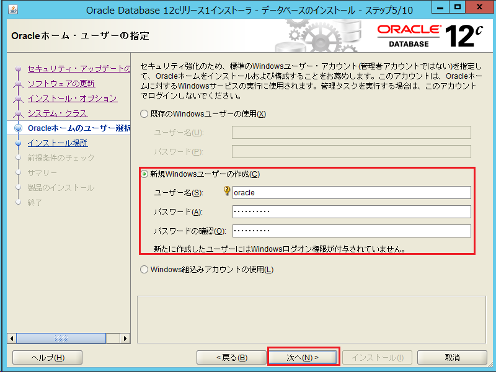Select 既存のWindowsユーザーの使用(X) radio button

tap(144, 114)
